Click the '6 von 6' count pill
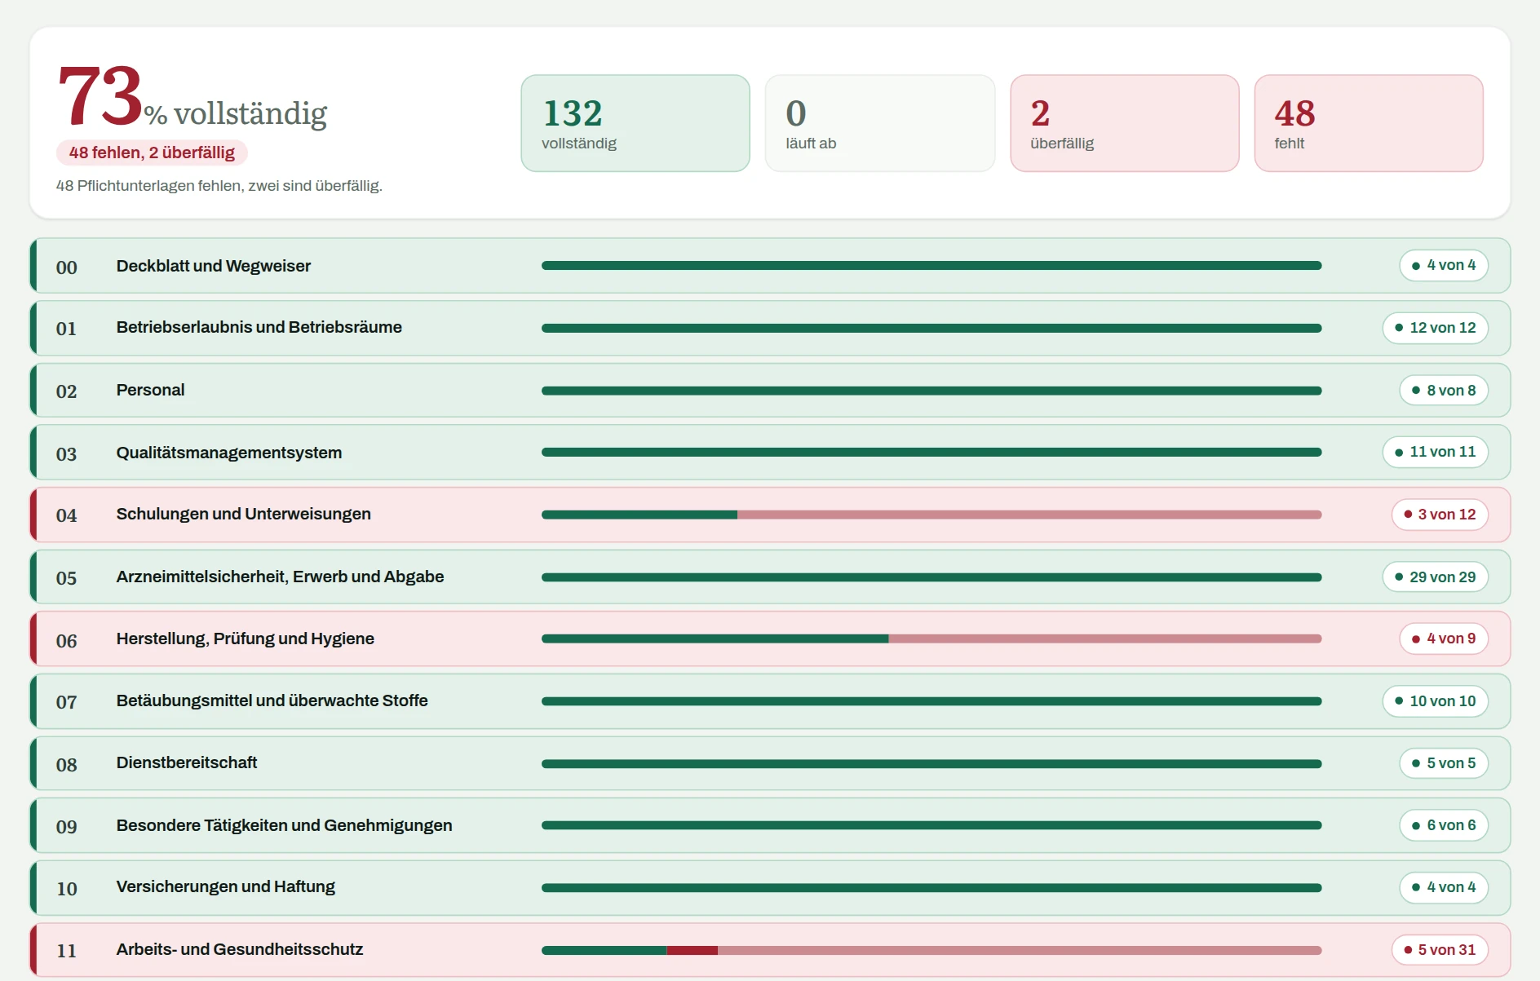The height and width of the screenshot is (981, 1540). pyautogui.click(x=1444, y=825)
